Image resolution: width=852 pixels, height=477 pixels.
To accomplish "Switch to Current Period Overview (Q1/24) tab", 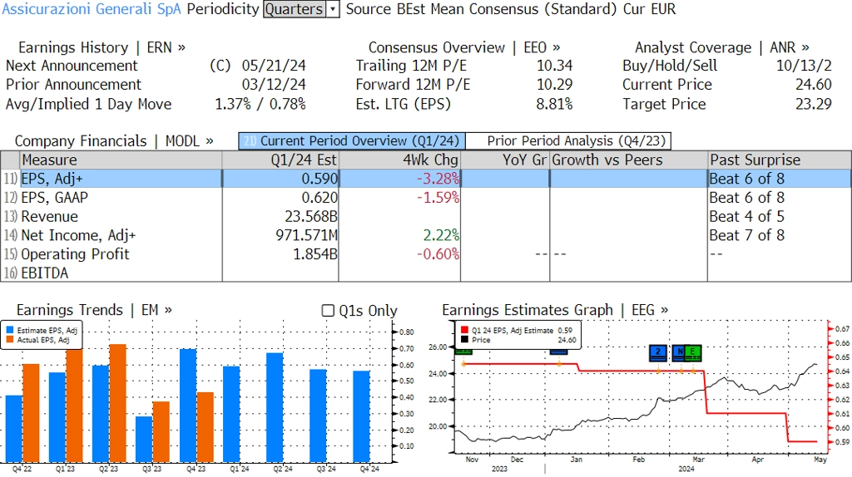I will coord(352,141).
